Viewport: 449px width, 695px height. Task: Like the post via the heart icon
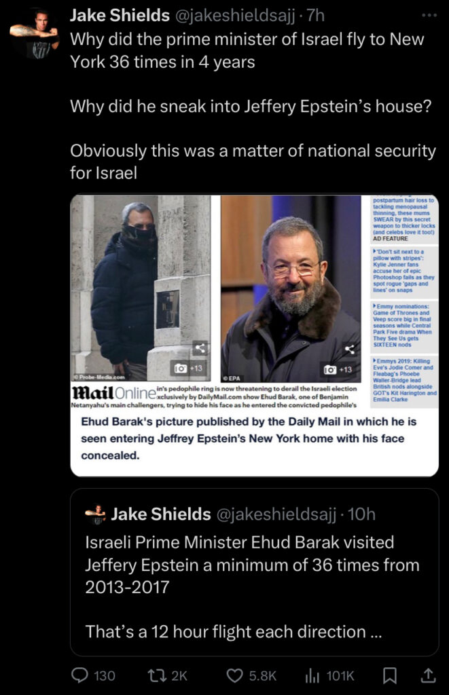coord(235,675)
